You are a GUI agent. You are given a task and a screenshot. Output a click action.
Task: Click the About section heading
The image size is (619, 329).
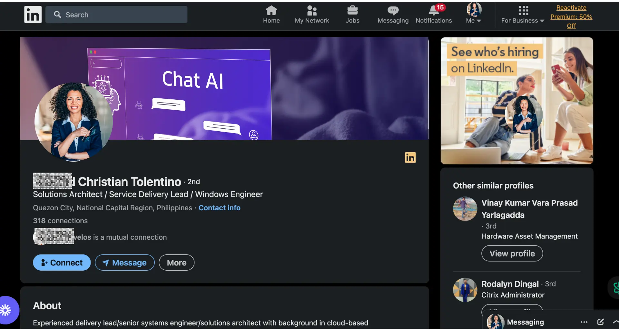coord(47,305)
